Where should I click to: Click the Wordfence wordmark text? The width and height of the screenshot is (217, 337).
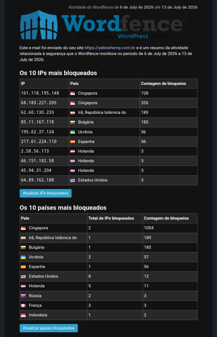(122, 23)
